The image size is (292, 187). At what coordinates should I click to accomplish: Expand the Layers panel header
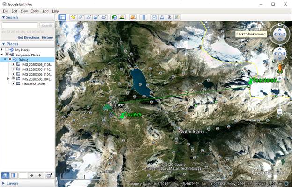click(27, 183)
